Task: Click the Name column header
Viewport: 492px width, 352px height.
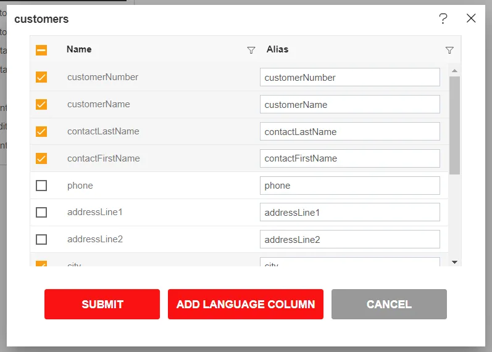Action: [79, 49]
